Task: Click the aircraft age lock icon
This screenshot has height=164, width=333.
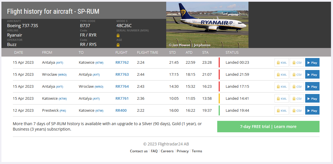Action: [118, 45]
